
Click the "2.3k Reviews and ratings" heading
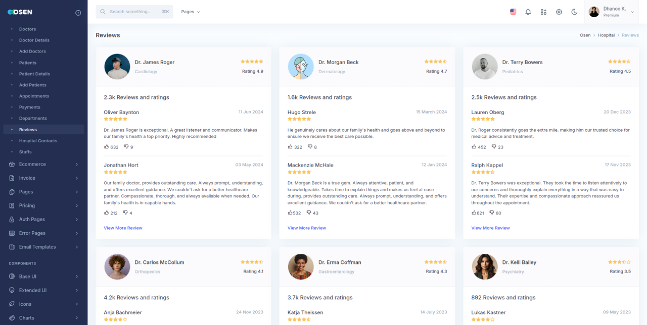(136, 97)
